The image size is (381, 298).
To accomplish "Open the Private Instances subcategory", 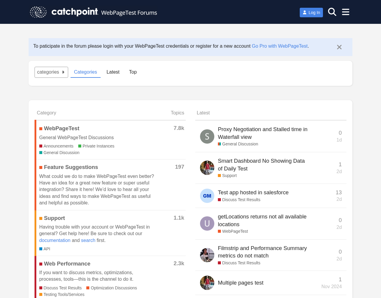I will coord(96,146).
